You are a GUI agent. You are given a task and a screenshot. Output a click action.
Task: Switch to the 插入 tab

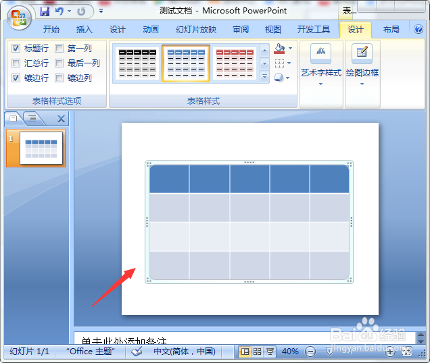tap(85, 29)
